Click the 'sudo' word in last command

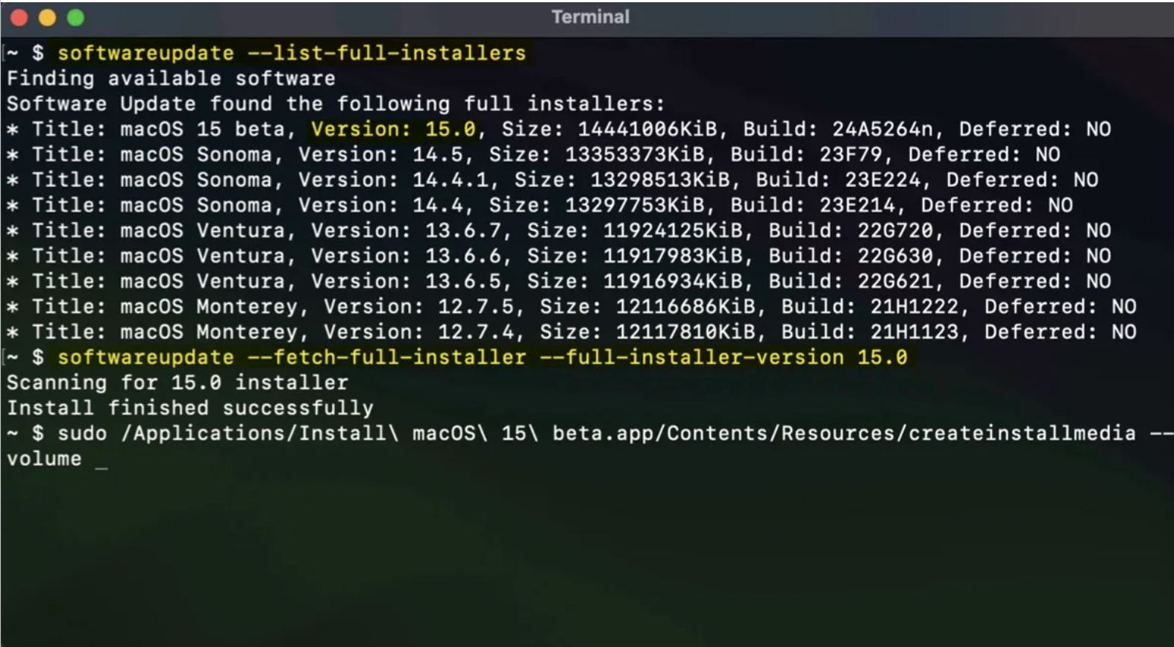[82, 433]
